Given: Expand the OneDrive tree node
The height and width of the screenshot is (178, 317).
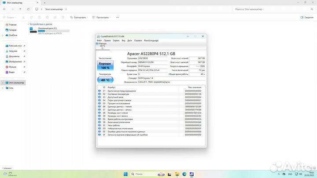Looking at the screenshot, I should 3,35.
